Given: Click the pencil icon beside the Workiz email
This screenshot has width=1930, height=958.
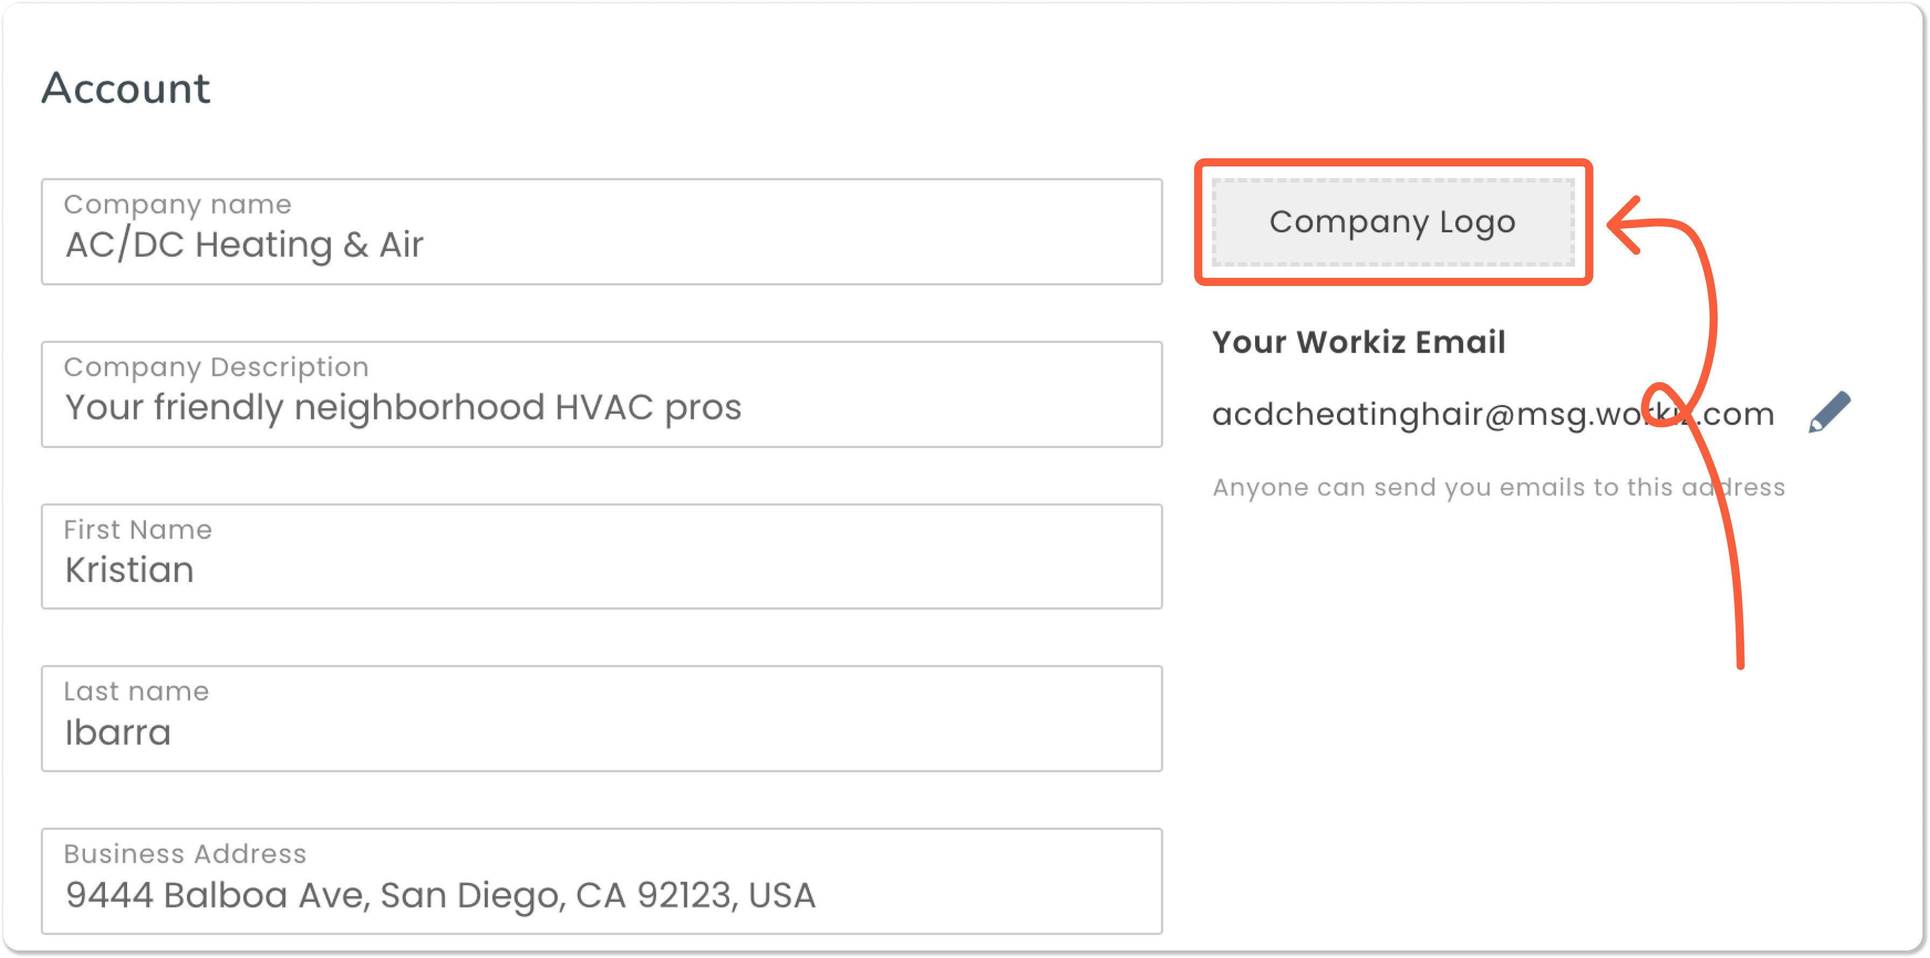Looking at the screenshot, I should [1829, 412].
